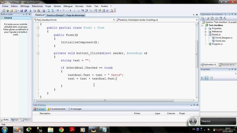Toggle the 0 erreurs filter

pos(39,109)
